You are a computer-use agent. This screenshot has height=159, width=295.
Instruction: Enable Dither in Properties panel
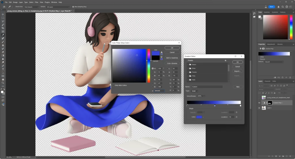[259, 57]
